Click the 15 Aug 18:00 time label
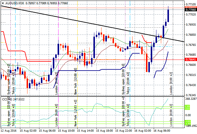Image resolution: width=197 pixels, height=134 pixels. pyautogui.click(x=104, y=131)
